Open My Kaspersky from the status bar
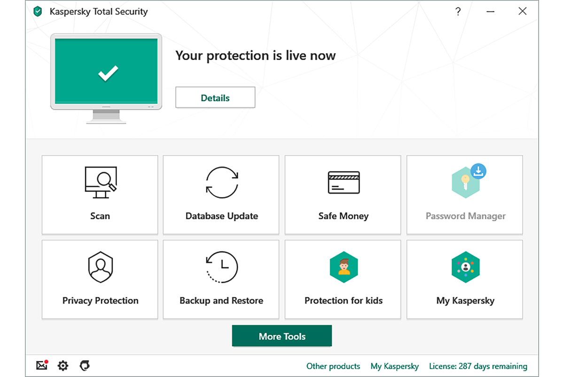Screen dimensions: 564x377 [395, 366]
